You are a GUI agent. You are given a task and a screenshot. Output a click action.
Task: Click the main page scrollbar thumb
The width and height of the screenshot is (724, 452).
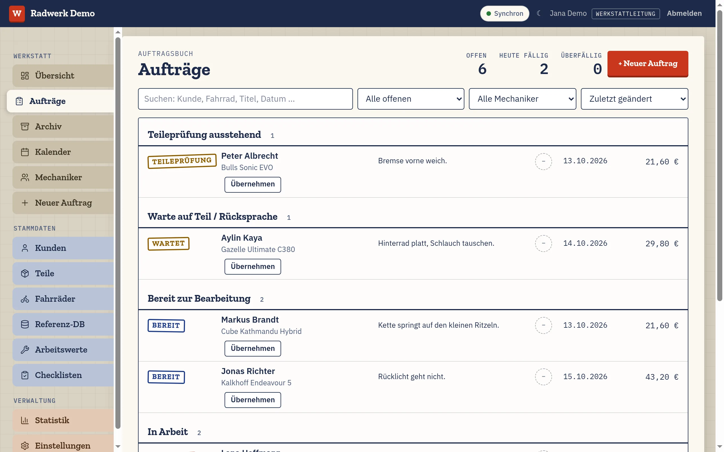[719, 155]
